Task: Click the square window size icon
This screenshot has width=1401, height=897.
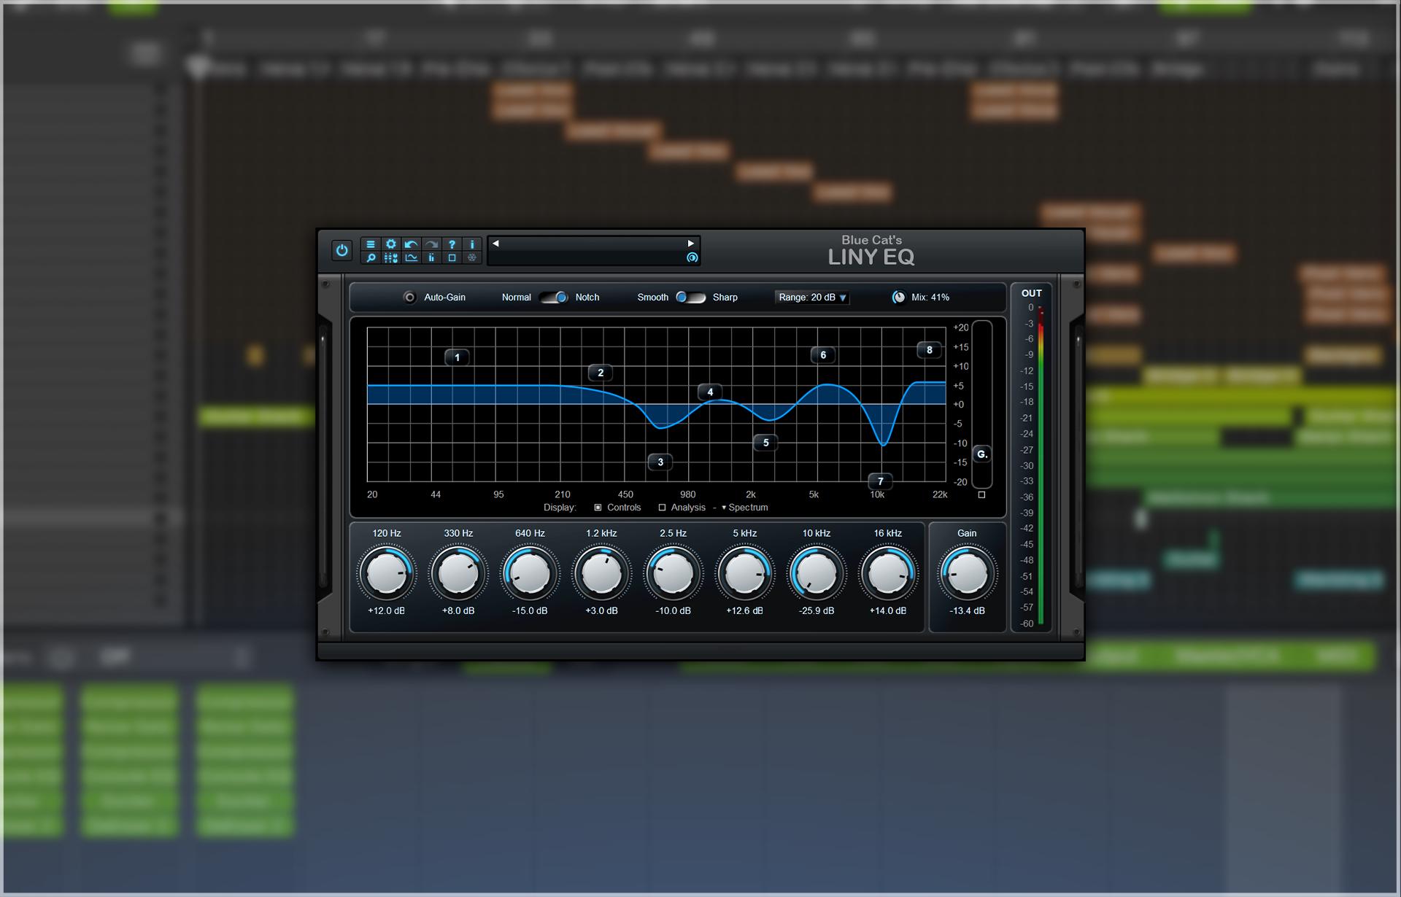Action: coord(452,257)
